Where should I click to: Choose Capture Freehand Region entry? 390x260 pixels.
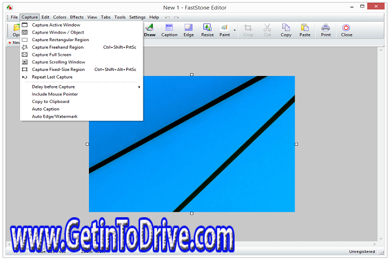tap(82, 47)
